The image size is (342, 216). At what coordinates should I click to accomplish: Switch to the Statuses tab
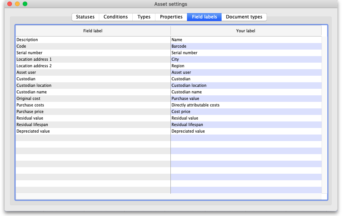pos(85,17)
